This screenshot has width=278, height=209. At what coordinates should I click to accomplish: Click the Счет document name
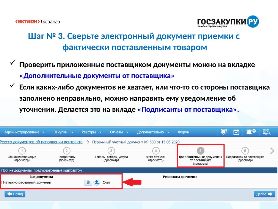click(x=106, y=182)
